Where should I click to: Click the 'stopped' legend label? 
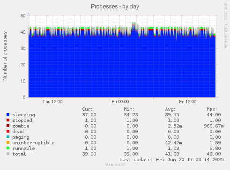click(x=22, y=120)
